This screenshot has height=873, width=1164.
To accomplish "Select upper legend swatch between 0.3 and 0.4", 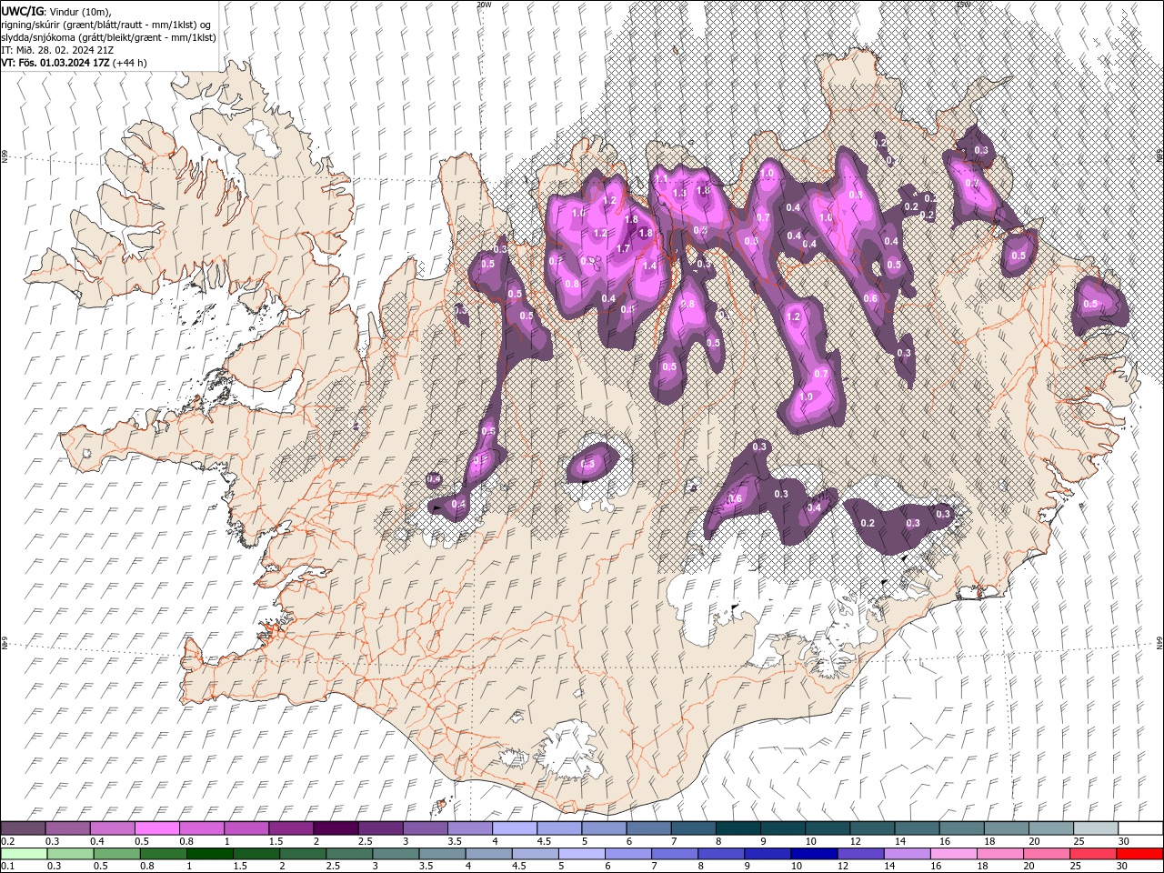I will [67, 828].
